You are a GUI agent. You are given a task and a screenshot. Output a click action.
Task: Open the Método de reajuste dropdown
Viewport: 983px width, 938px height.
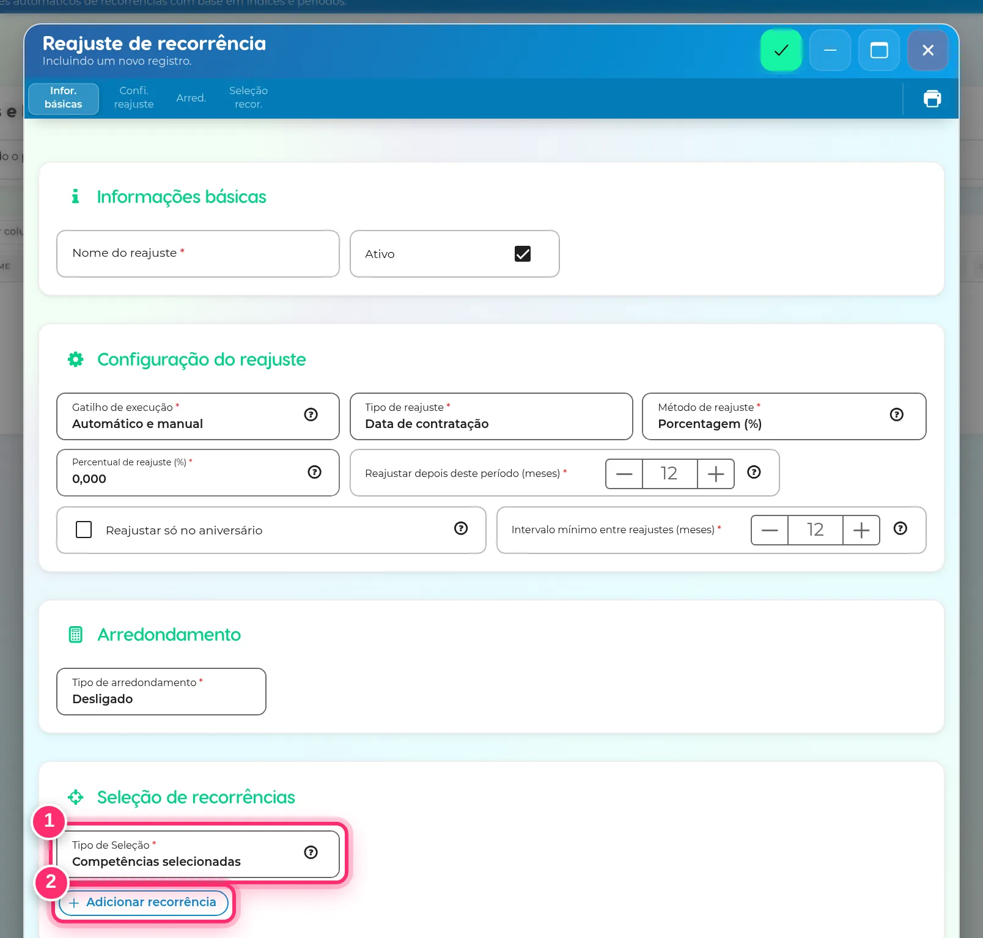(x=784, y=416)
